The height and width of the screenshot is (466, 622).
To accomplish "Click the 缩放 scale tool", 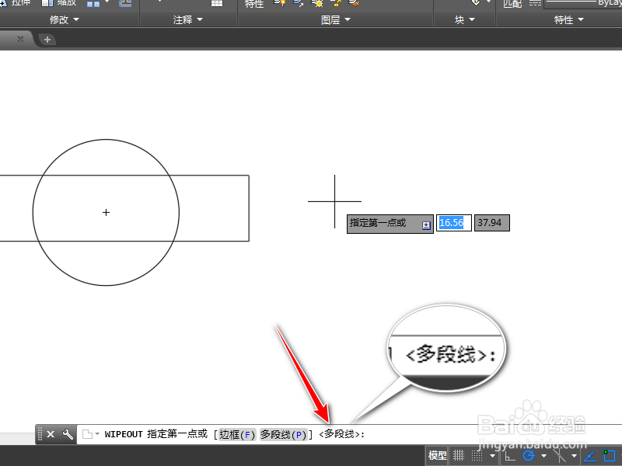I will point(59,3).
